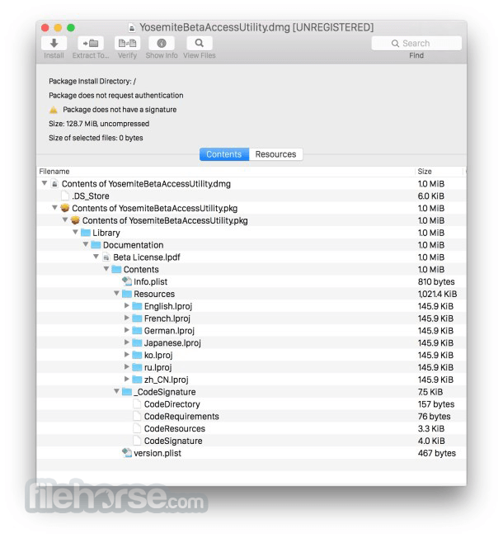Click the CodeDirectory file icon
Screen dimensions: 503x538
point(137,403)
